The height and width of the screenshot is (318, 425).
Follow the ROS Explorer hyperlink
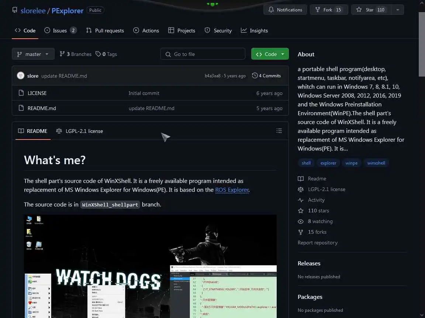[232, 190]
